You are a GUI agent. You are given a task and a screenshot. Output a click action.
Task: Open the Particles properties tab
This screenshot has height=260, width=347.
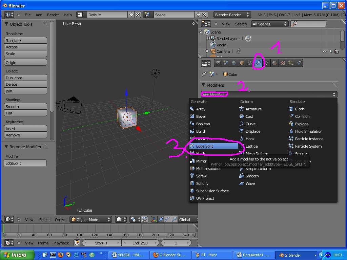[291, 63]
